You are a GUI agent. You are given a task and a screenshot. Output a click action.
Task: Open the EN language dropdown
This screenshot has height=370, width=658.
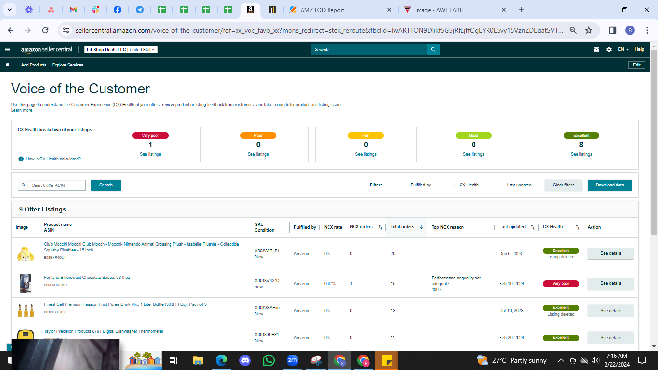pos(623,49)
